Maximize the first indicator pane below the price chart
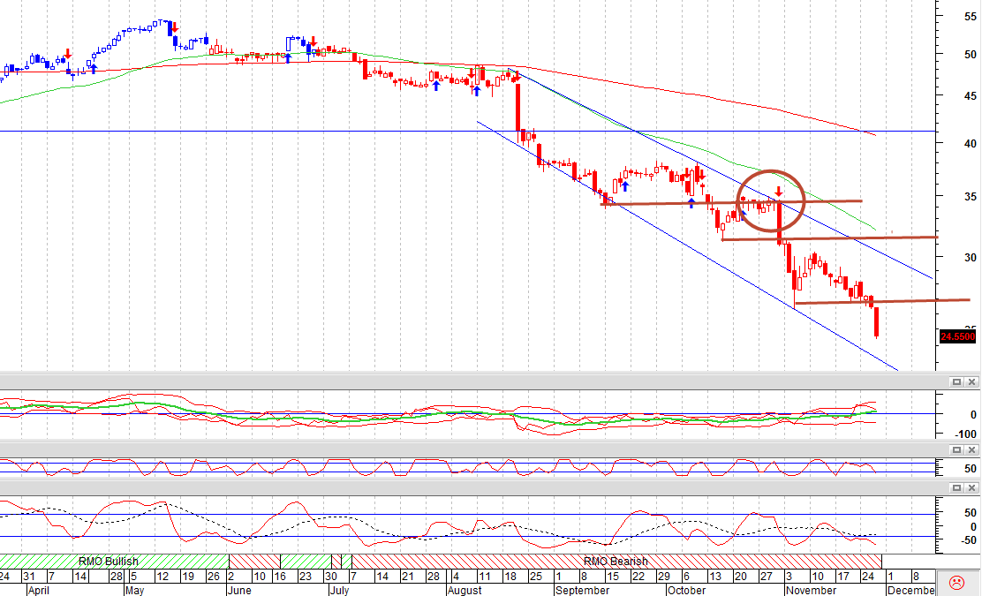 (x=956, y=382)
